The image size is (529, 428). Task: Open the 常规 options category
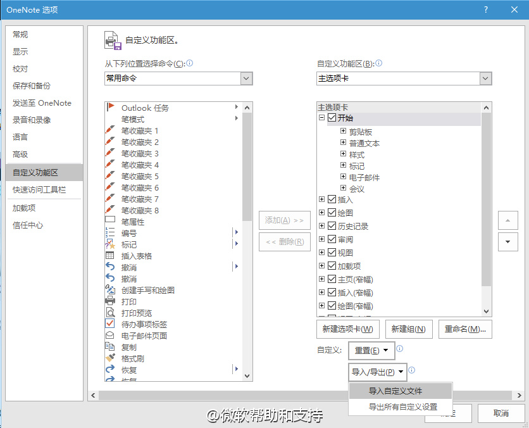[x=44, y=34]
